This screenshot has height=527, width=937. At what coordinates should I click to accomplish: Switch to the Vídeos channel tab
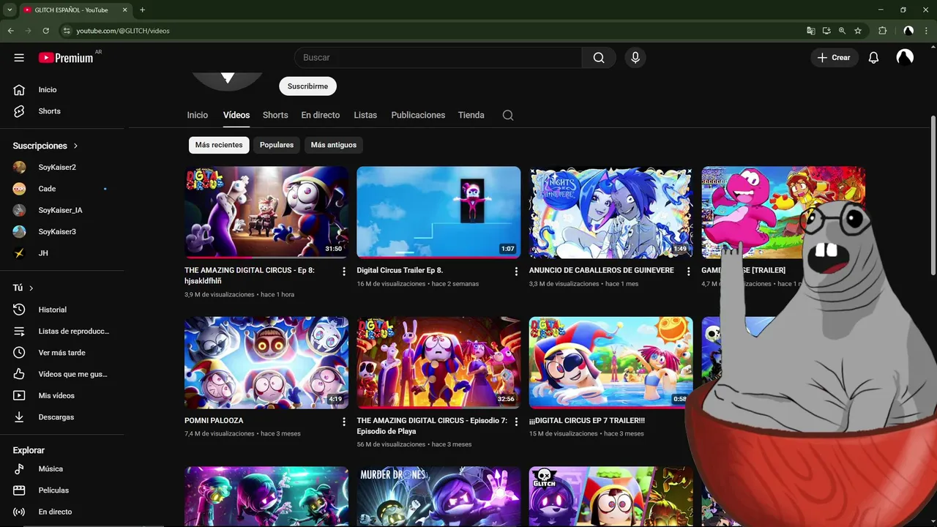pos(236,115)
